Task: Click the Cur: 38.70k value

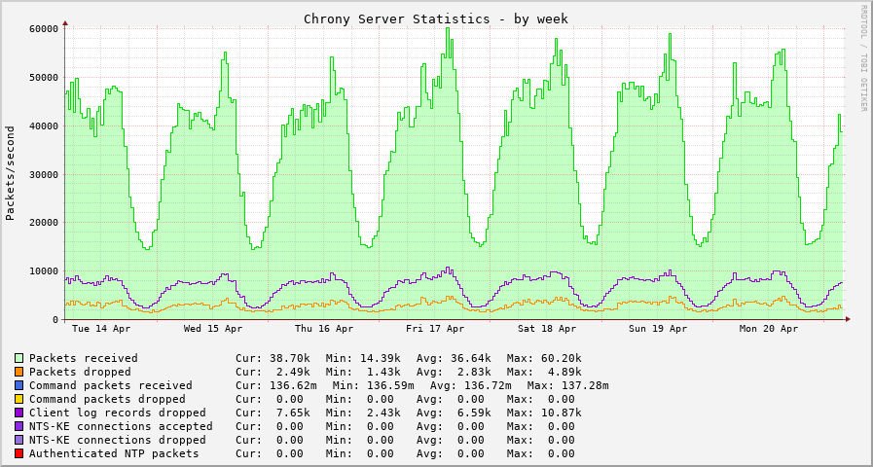Action: (x=273, y=358)
